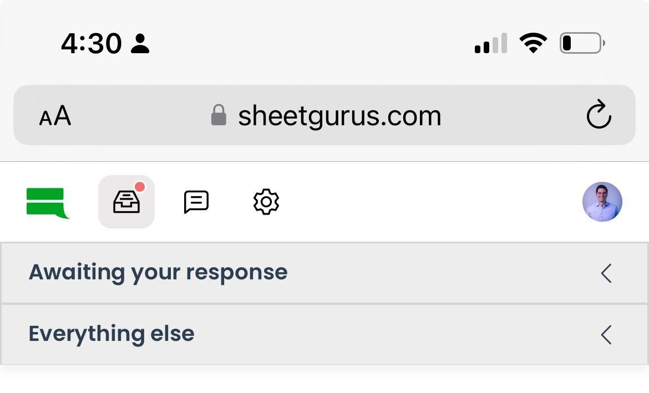Tap the lock icon in address bar
The height and width of the screenshot is (393, 649).
(x=219, y=115)
